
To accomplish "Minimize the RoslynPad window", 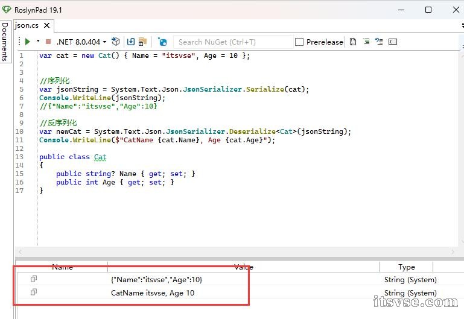I will [x=401, y=10].
